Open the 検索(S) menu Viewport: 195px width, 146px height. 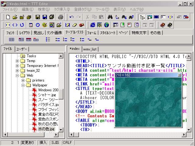44,9
